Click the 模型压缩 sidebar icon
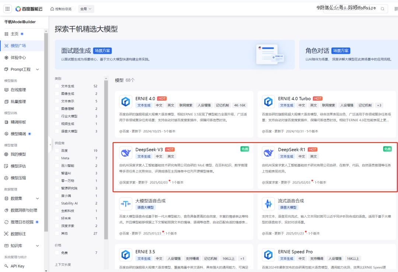Viewport: 398px width, 272px height. point(6,178)
